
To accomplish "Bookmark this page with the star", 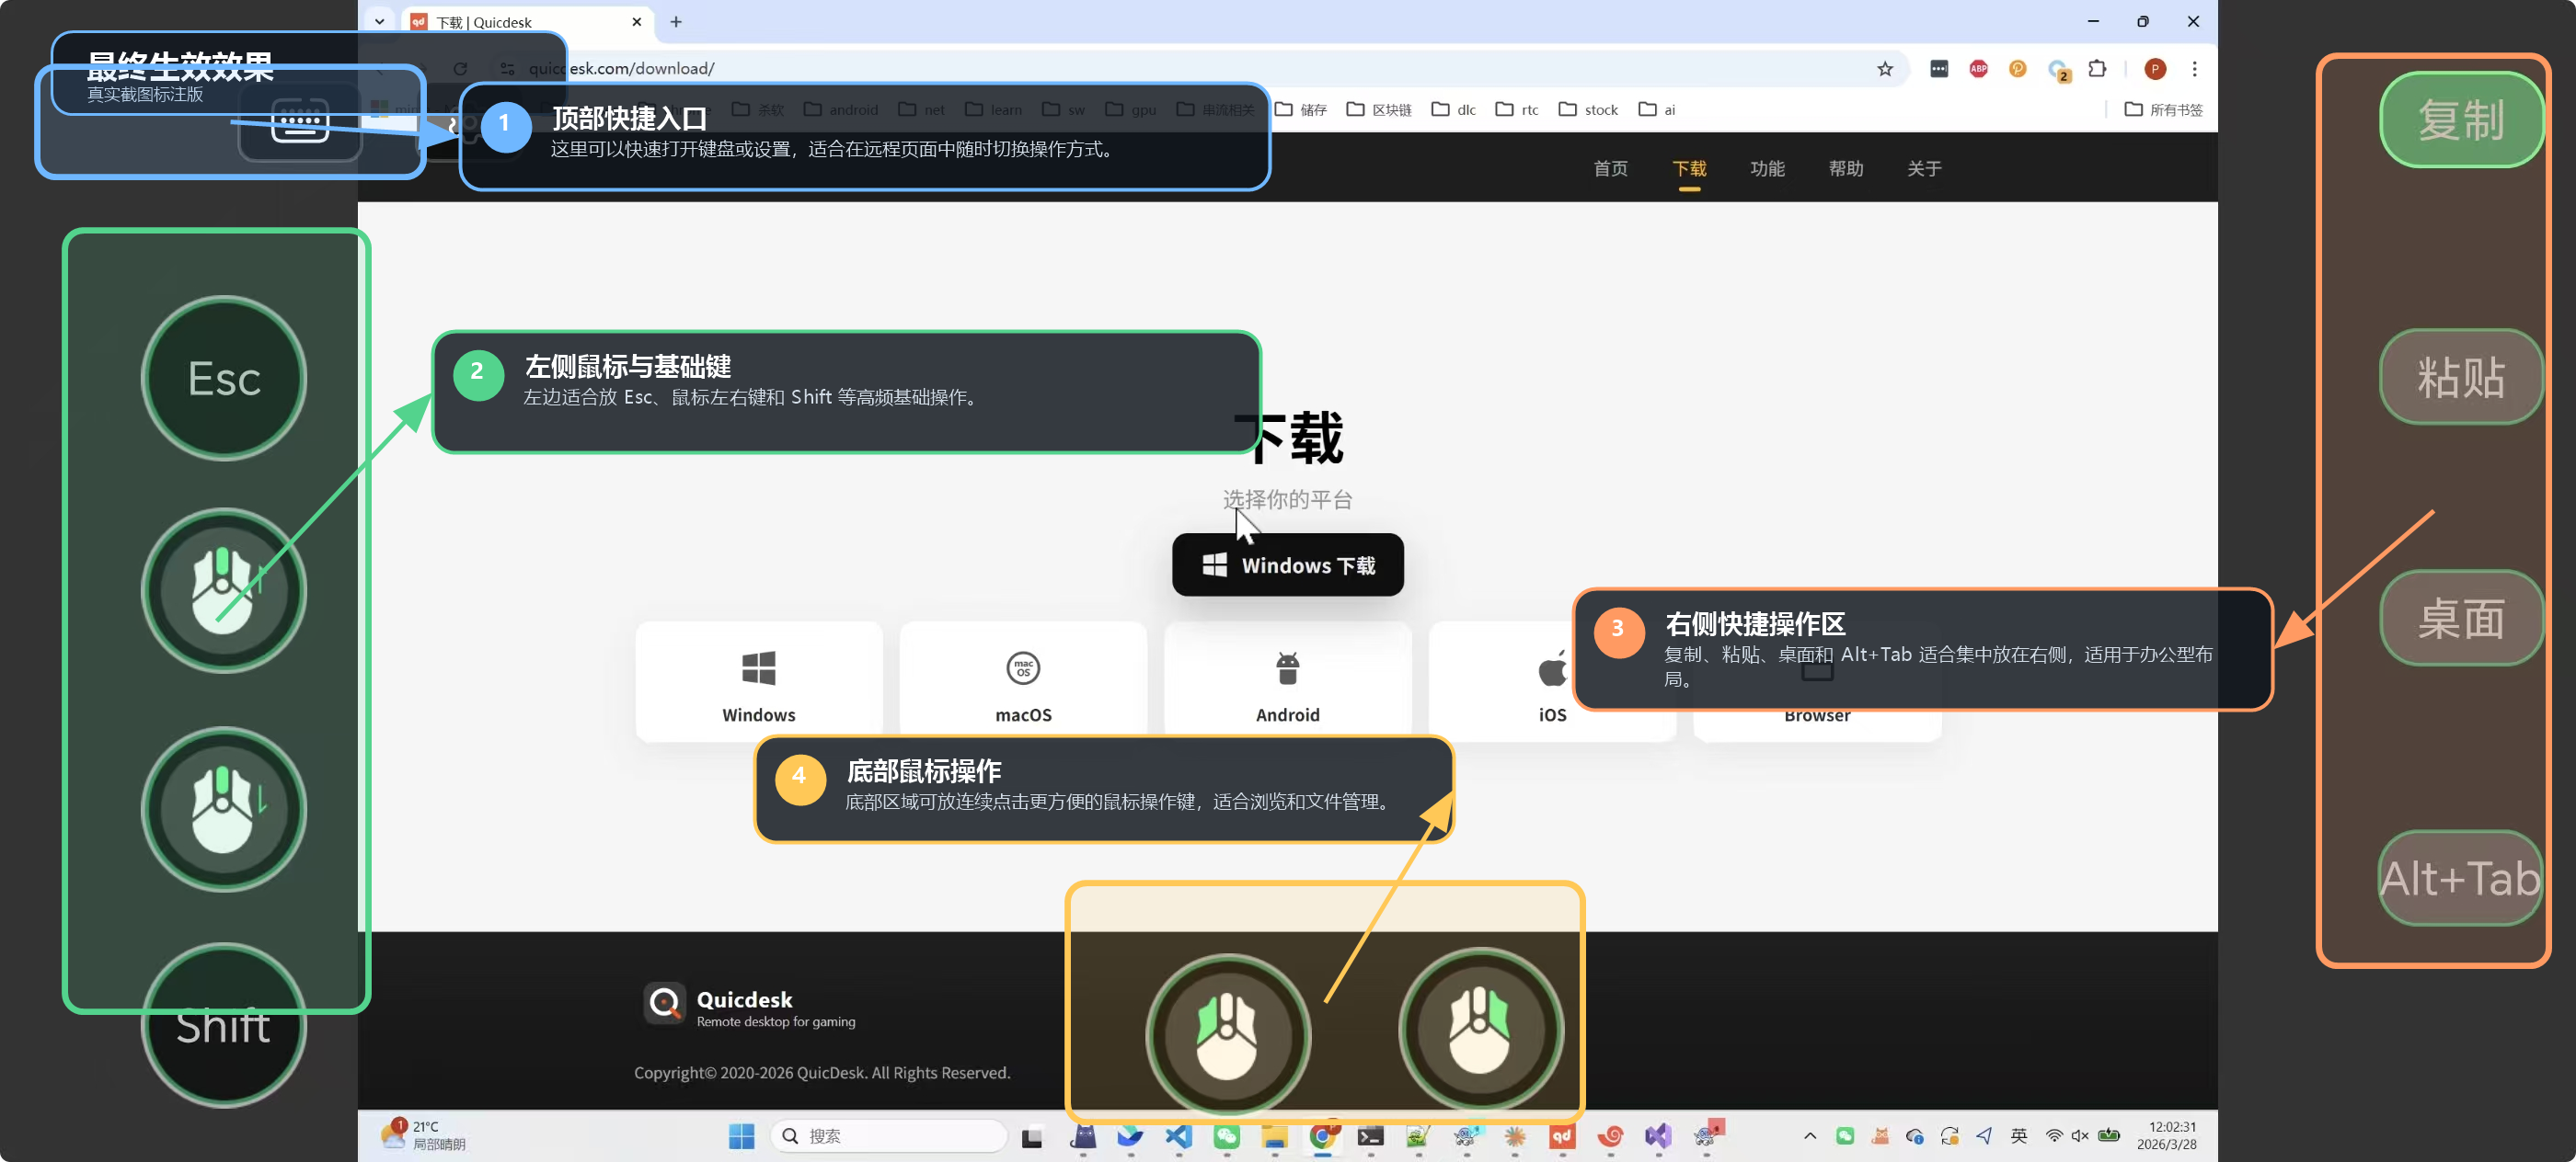I will 1885,68.
